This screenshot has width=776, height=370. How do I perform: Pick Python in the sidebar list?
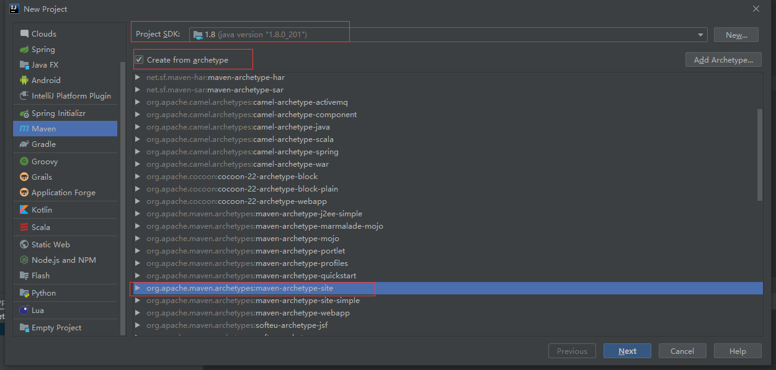pos(65,293)
